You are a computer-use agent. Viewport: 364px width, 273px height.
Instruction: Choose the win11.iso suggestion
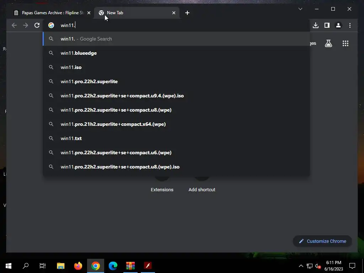[x=176, y=67]
